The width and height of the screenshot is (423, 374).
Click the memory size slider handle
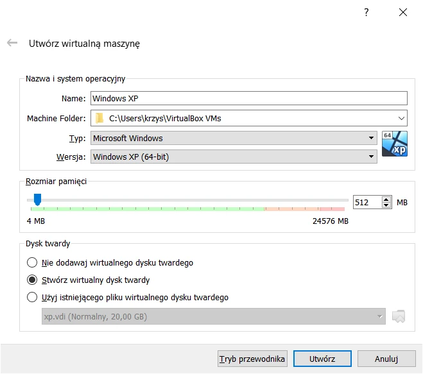pyautogui.click(x=37, y=200)
